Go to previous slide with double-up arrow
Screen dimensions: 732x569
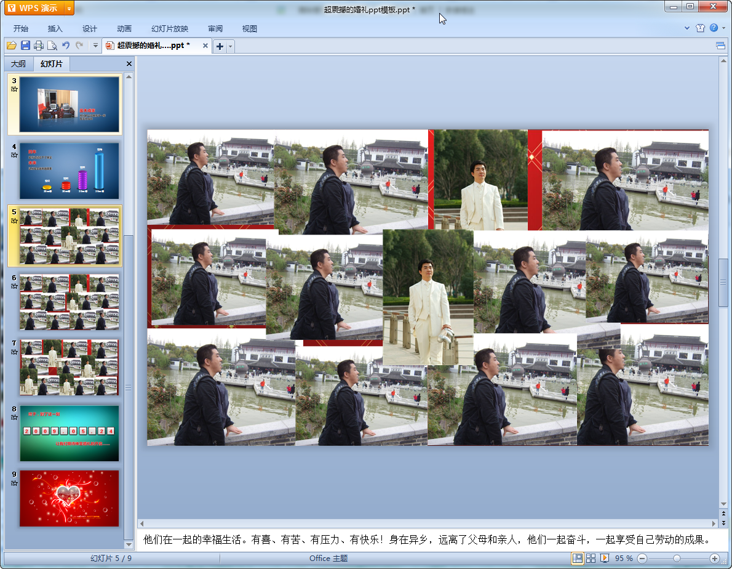click(723, 514)
